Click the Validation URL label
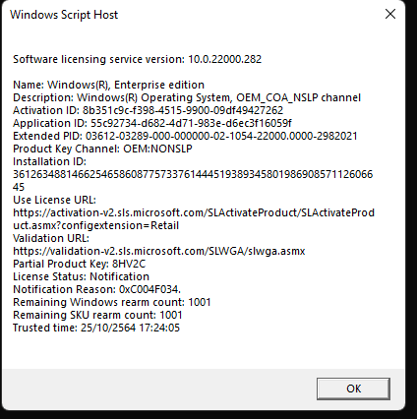Screen dimensions: 417x419 51,238
